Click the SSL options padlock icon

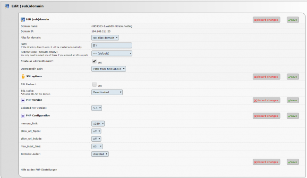(x=23, y=76)
